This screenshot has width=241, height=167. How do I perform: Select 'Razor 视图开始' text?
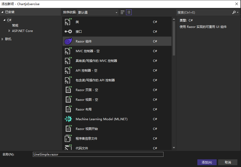[x=87, y=129]
